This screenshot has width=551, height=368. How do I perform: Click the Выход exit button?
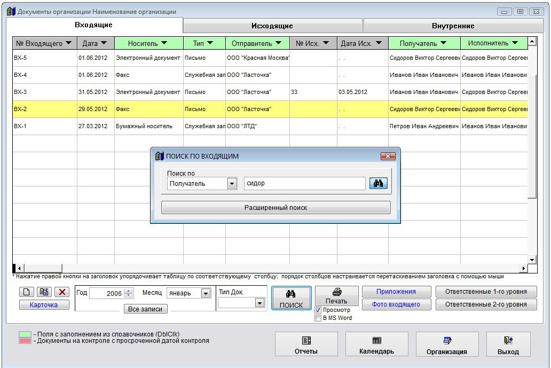coord(508,344)
